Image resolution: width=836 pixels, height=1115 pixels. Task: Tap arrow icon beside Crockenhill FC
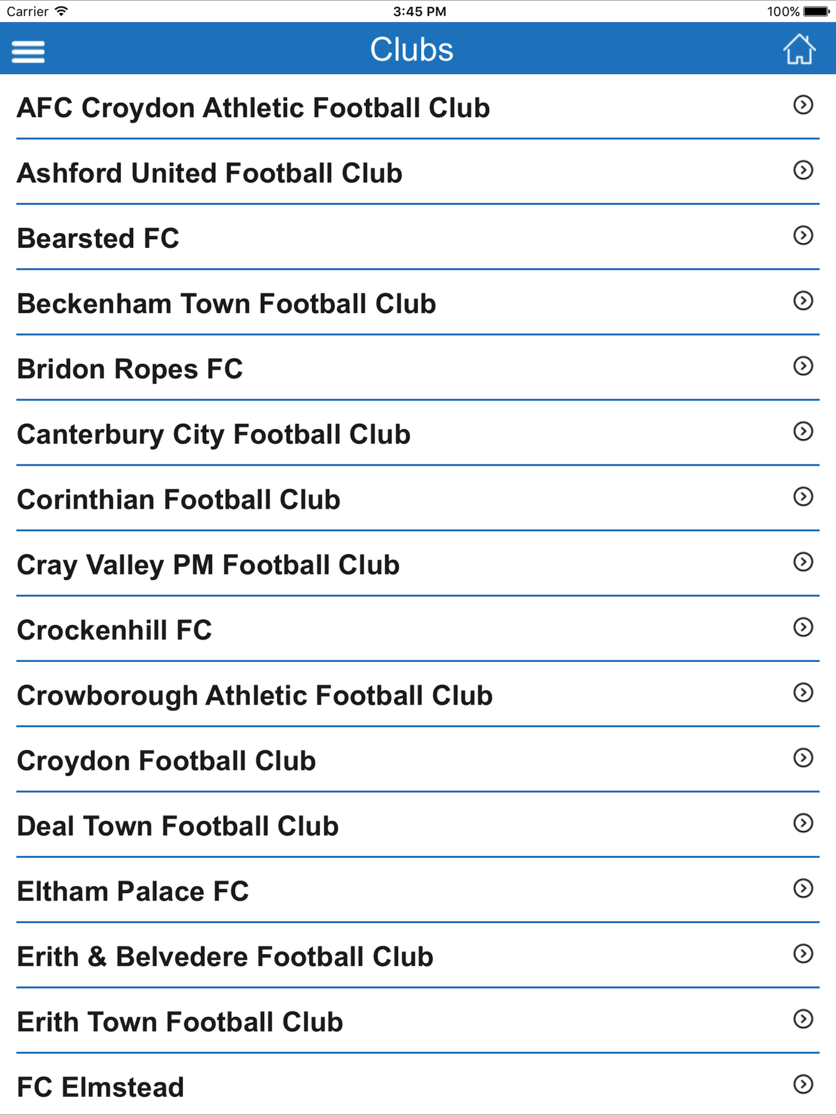[803, 627]
